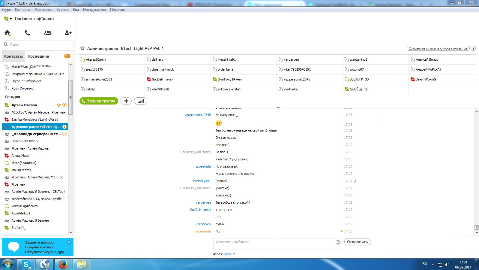Open the status dropdown next to Darkness_ua
479x270 pixels.
pos(11,19)
